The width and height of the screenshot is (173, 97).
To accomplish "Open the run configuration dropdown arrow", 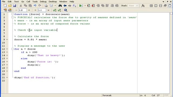I will (x=85, y=6).
